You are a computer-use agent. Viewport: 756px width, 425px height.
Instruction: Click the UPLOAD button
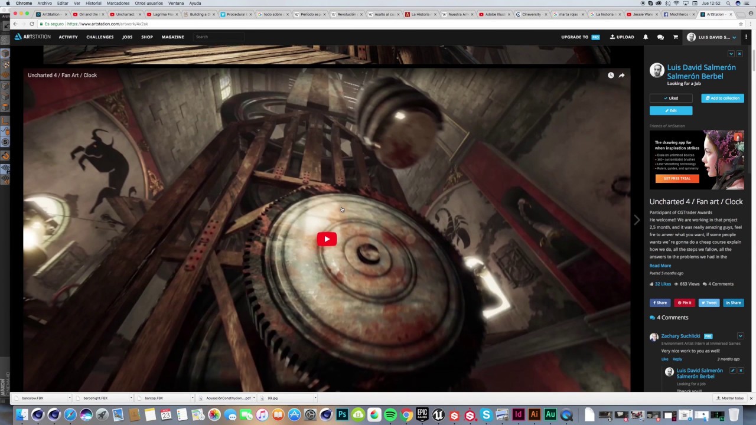click(x=622, y=37)
